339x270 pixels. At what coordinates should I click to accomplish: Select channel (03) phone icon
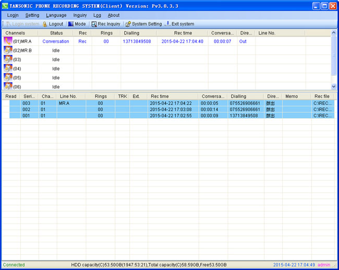tap(8, 60)
